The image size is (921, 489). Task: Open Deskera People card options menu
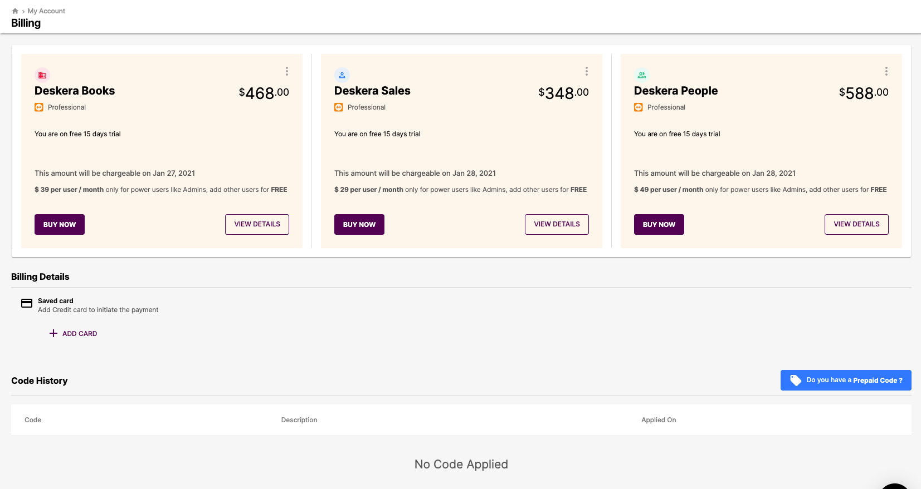click(x=886, y=71)
